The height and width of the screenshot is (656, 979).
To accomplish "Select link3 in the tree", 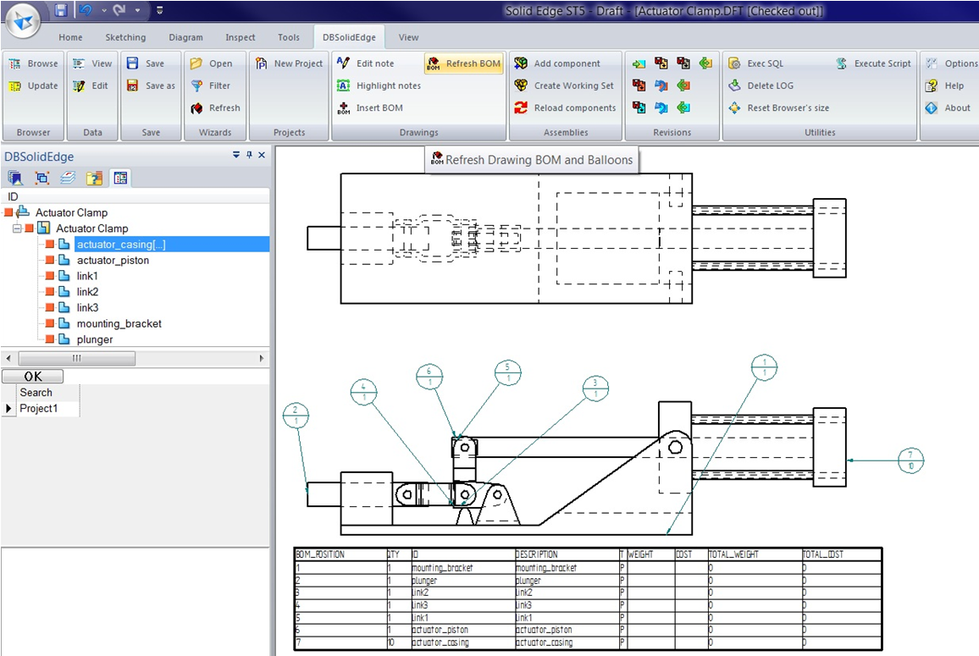I will [x=87, y=308].
